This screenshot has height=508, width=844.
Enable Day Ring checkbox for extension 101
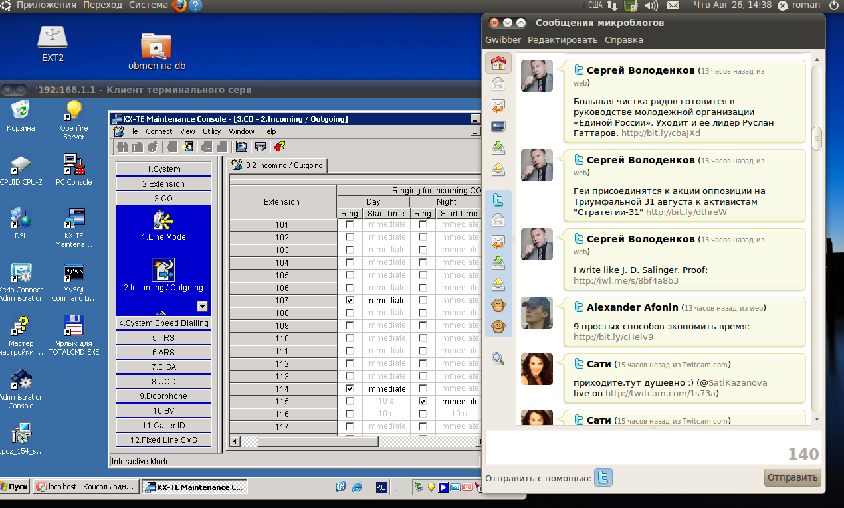[x=350, y=225]
